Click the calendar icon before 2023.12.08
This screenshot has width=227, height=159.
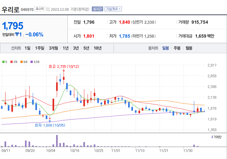48,9
